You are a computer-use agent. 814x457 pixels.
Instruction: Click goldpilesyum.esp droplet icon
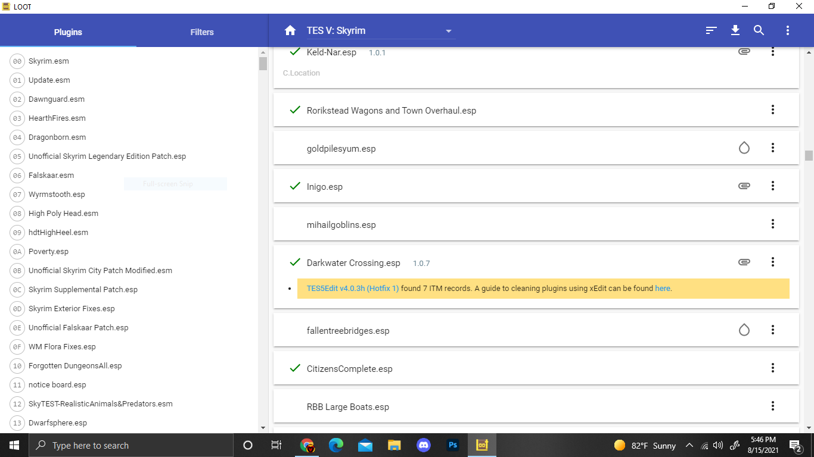pyautogui.click(x=744, y=148)
